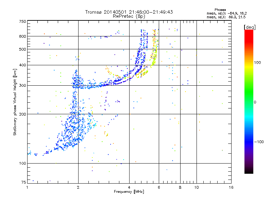The height and width of the screenshot is (204, 272).
Task: Click the subtitle 'RwPretec (8p)'
Action: point(129,16)
